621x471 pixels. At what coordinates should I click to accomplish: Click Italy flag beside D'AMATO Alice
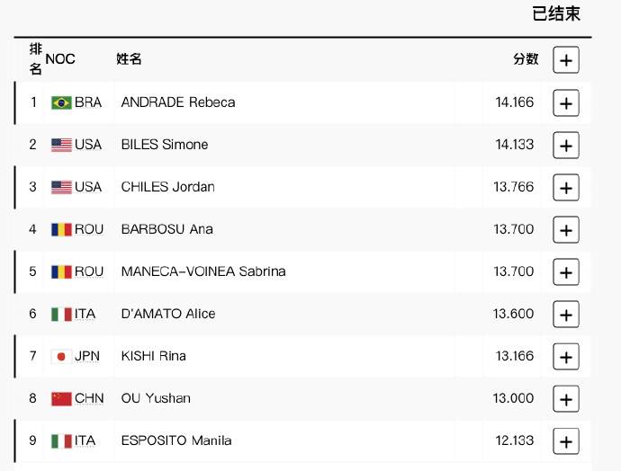coord(61,315)
